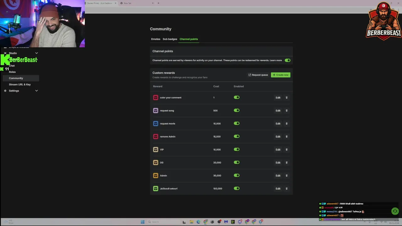This screenshot has width=402, height=226.
Task: Toggle the main Channel points switch
Action: coord(287,60)
